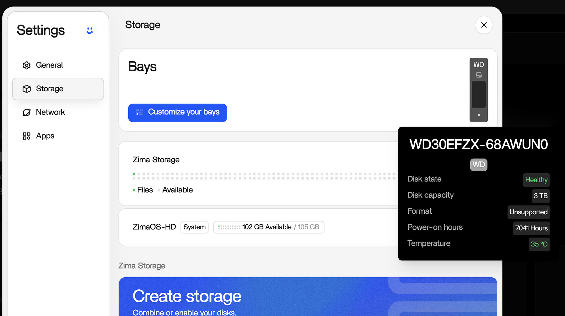Click the 'Combine or enable your disks.' text

[185, 313]
